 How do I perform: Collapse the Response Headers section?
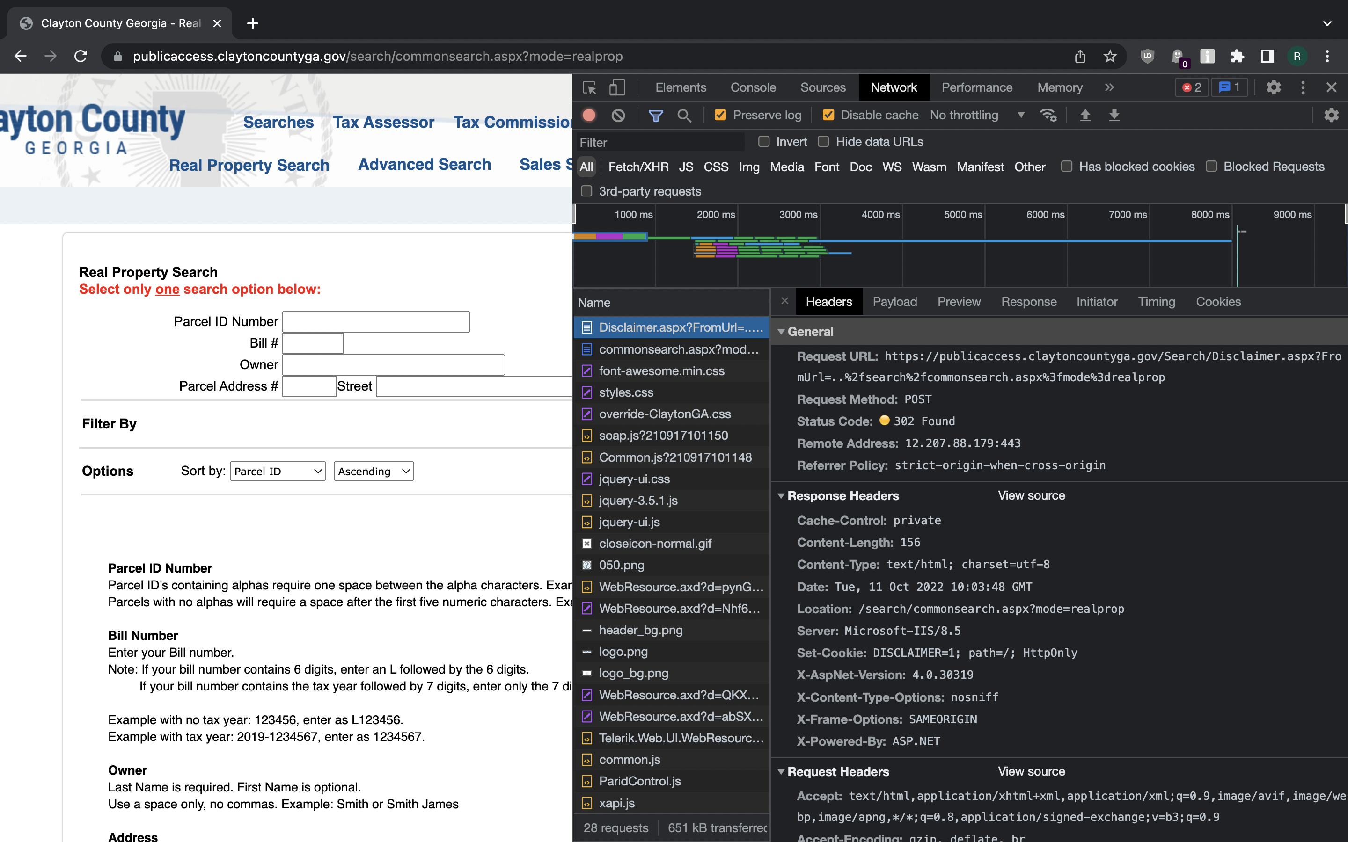[x=781, y=496]
